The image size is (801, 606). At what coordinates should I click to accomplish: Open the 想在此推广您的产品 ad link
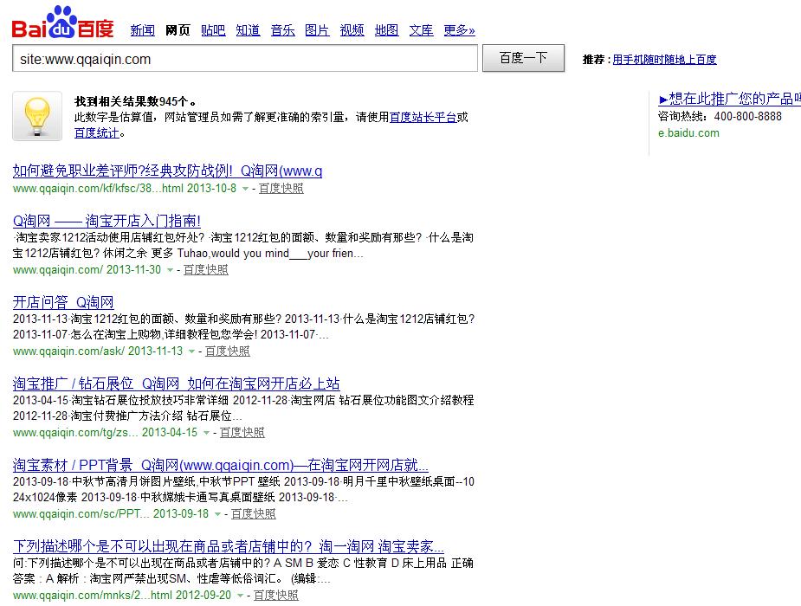(x=729, y=99)
